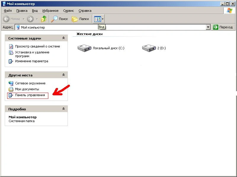Collapse the Другие места panel

point(63,75)
